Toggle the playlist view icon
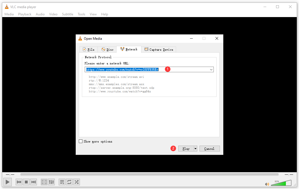This screenshot has width=299, height=189. (x=62, y=182)
